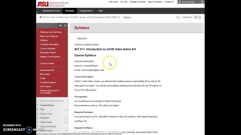Click the Course Description heading
The height and width of the screenshot is (135, 241).
click(x=84, y=76)
